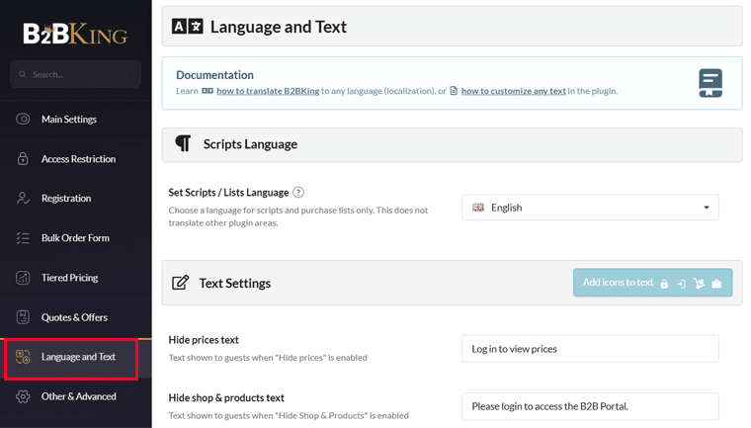Click the Language and Text sidebar icon
Screen dimensions: 751x428
coord(23,357)
